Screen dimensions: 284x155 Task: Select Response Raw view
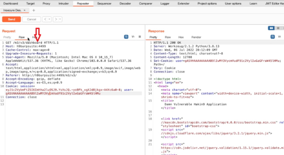point(168,37)
